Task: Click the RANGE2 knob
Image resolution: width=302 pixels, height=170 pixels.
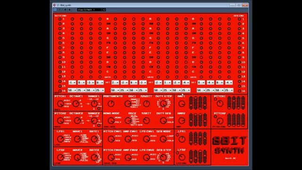Action: [x=94, y=121]
